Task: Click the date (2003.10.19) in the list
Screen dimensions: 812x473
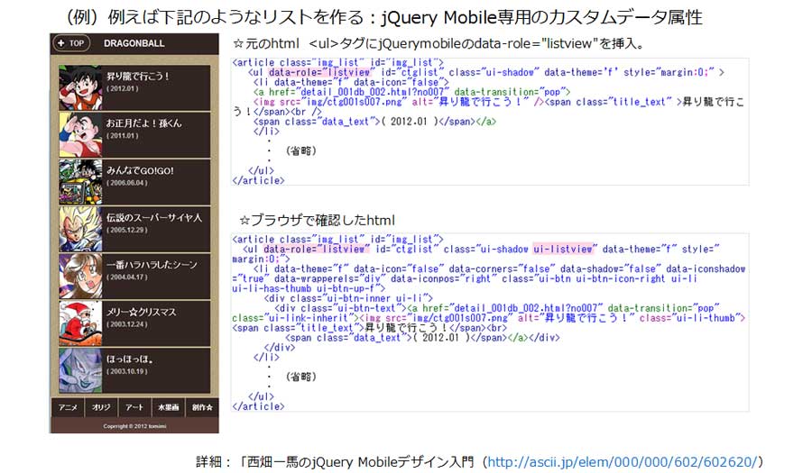Action: click(127, 371)
